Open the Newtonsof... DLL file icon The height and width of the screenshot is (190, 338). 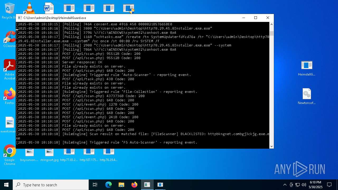coord(307,96)
